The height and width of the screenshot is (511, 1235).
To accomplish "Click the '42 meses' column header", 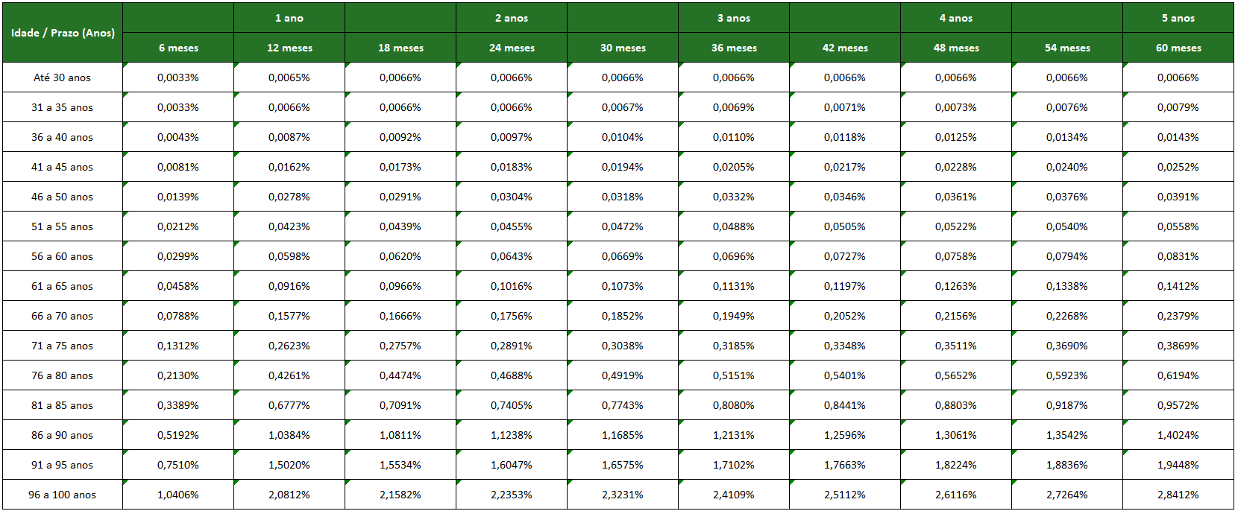I will coord(845,48).
